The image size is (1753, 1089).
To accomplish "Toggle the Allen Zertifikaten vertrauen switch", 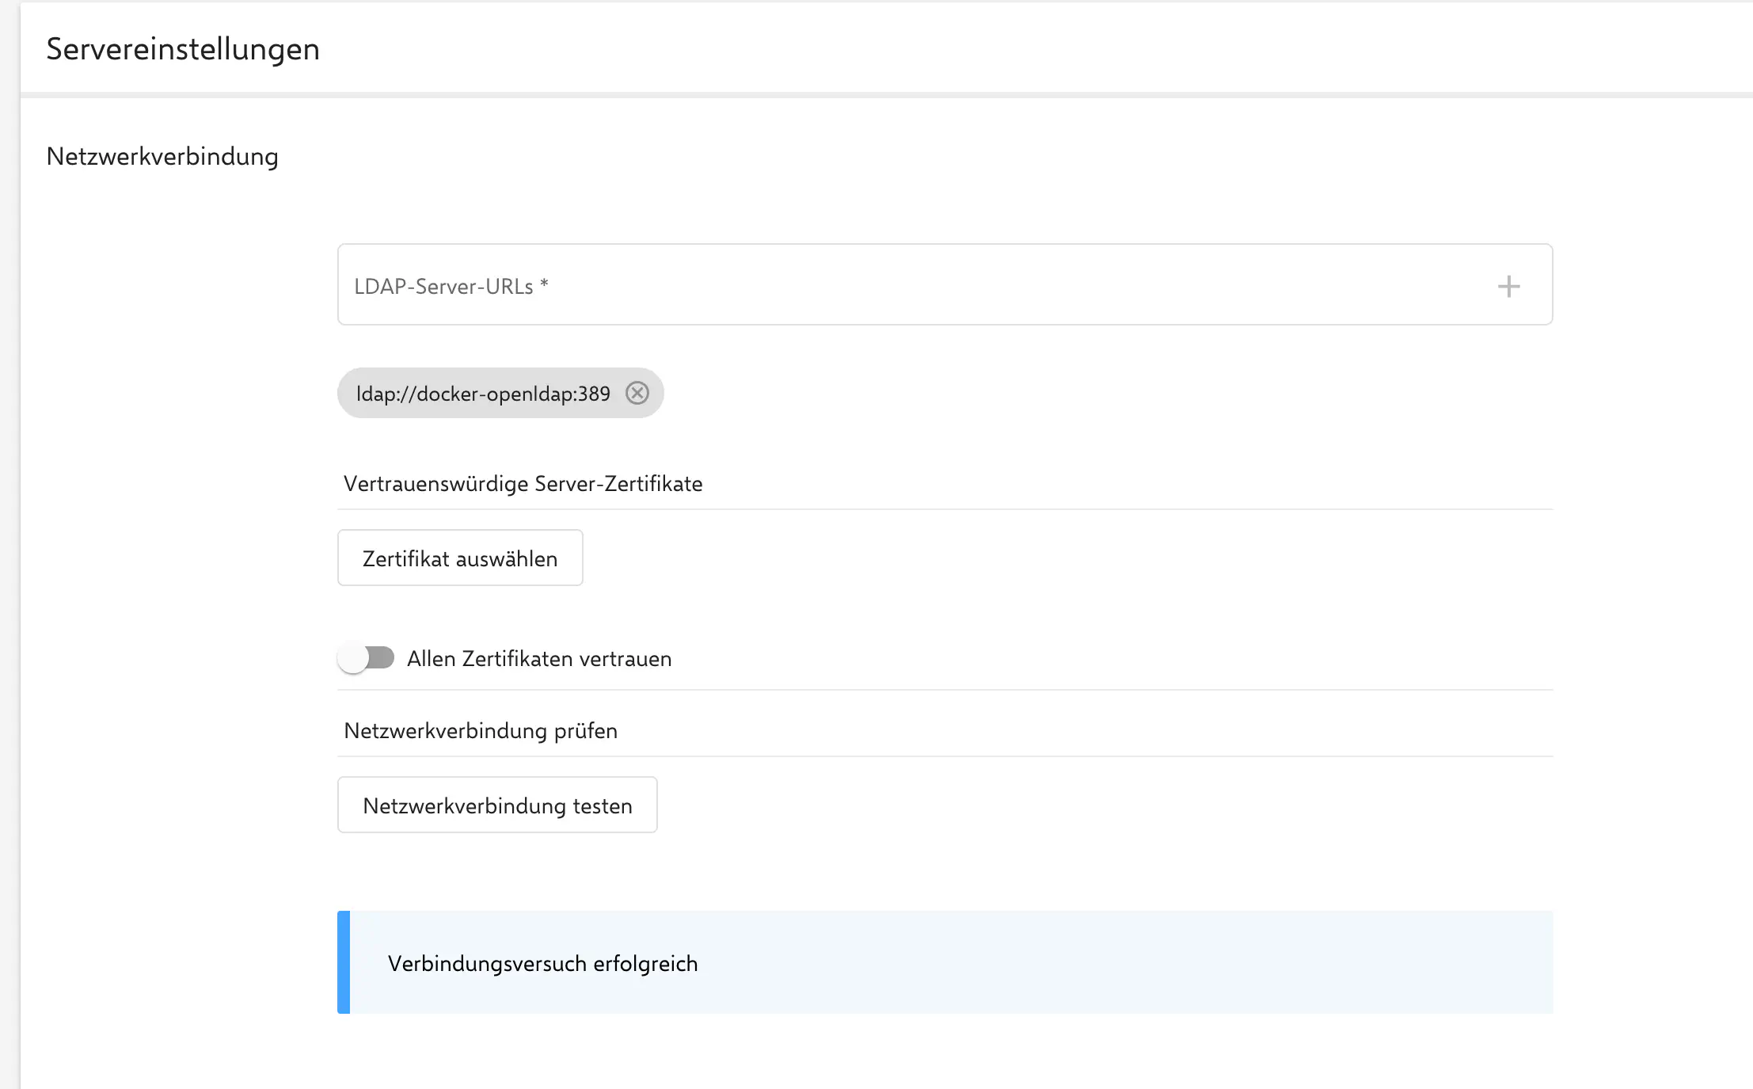I will click(366, 658).
